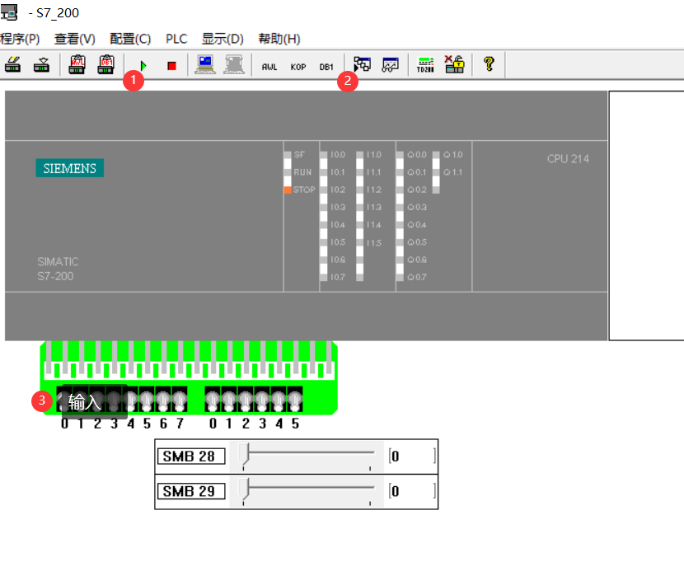Click the padlock with red X icon
The height and width of the screenshot is (576, 684).
[x=454, y=64]
